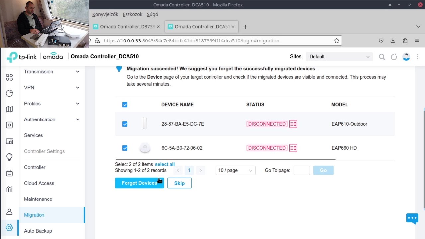Click the site security padlock icon

97,41
